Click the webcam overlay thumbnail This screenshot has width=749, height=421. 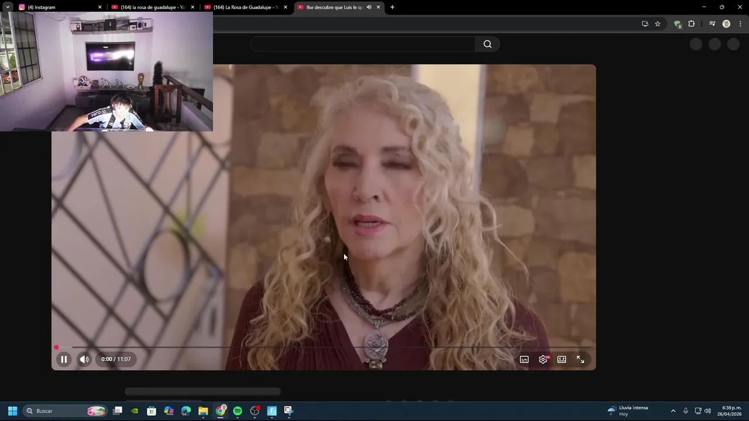[x=106, y=71]
